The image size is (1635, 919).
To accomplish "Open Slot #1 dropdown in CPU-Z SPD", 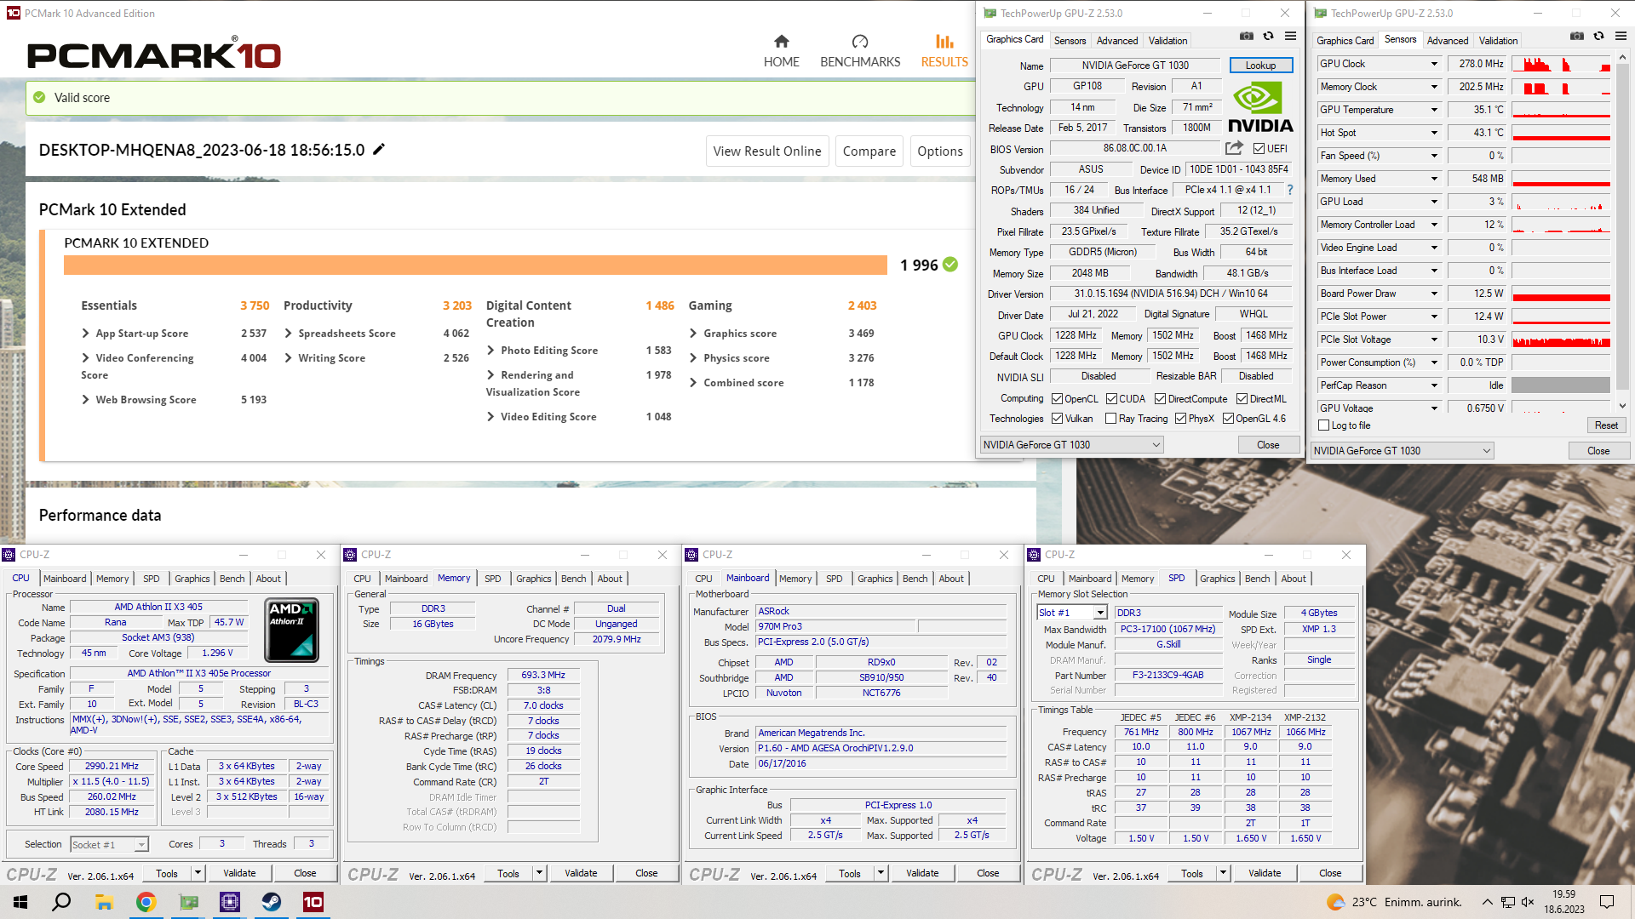I will tap(1071, 613).
